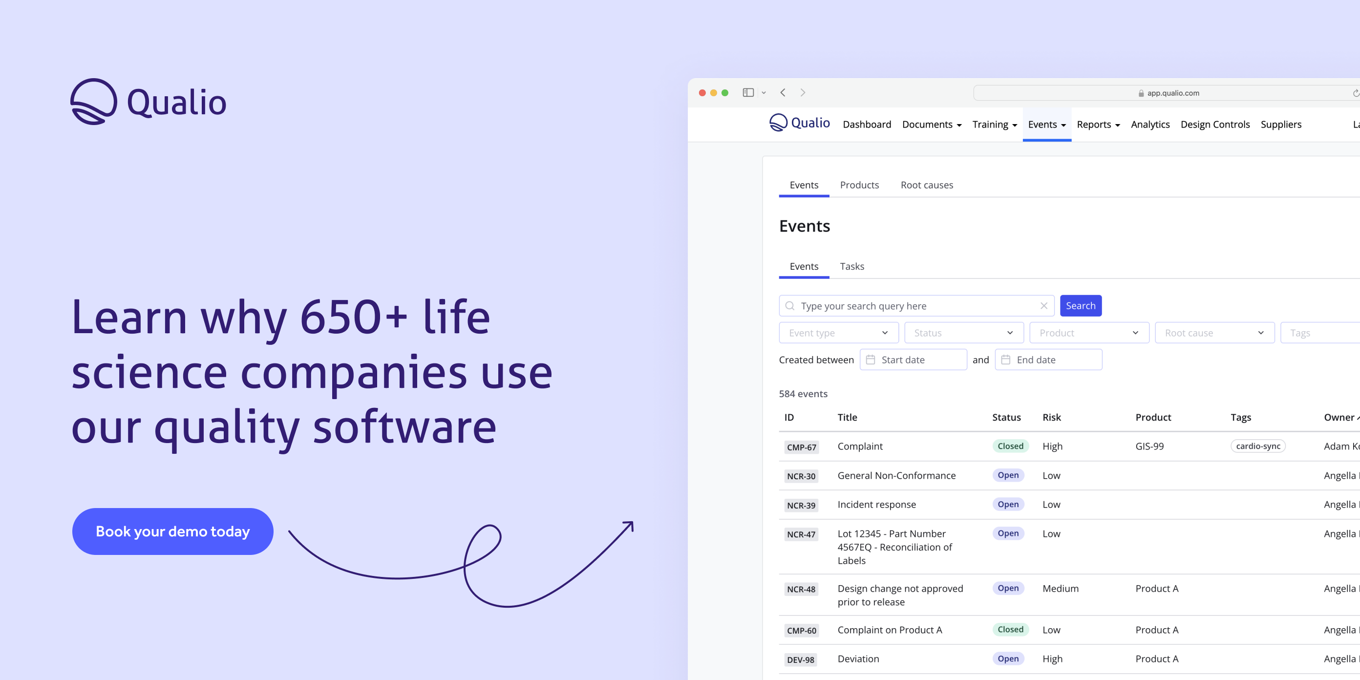Open event CMP-67 ID link
This screenshot has width=1360, height=680.
[801, 447]
